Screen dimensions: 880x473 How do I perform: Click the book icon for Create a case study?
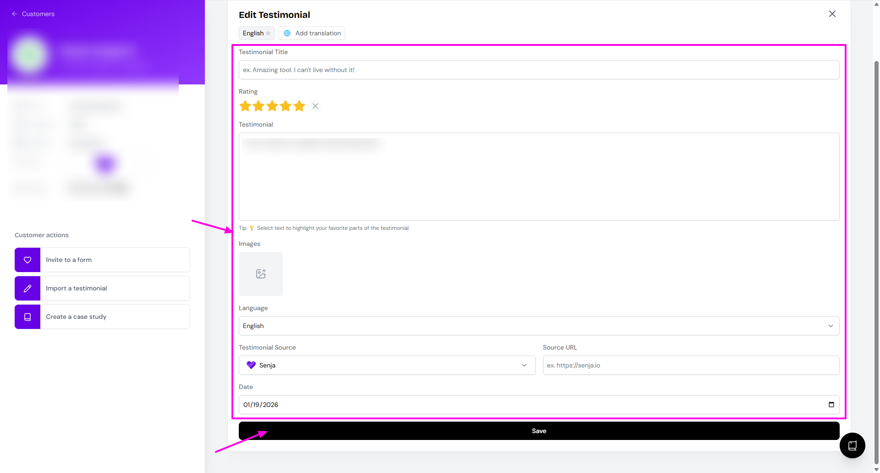point(27,317)
